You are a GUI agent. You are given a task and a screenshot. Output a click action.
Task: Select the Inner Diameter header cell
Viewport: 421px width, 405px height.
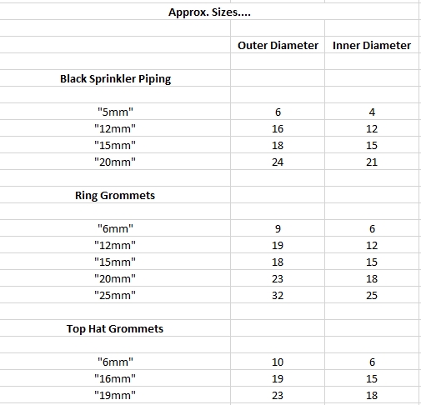coord(372,45)
